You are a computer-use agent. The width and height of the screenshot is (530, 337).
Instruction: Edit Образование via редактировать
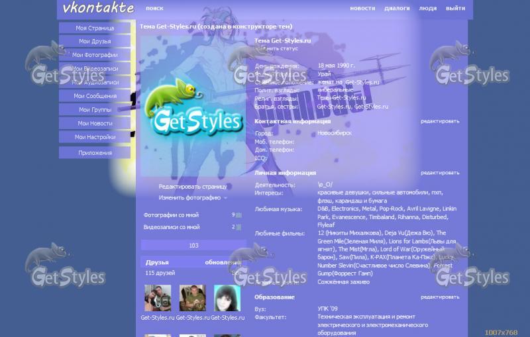pyautogui.click(x=440, y=297)
